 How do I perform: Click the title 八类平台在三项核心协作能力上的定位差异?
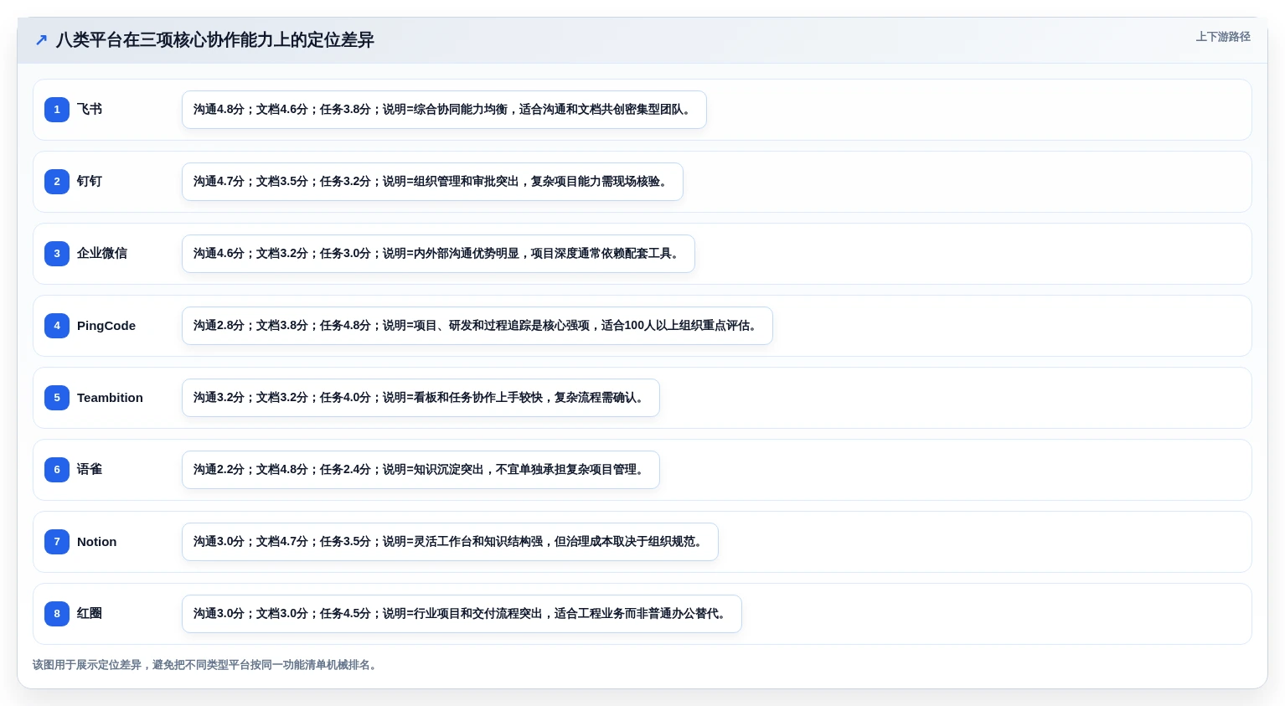click(x=214, y=40)
